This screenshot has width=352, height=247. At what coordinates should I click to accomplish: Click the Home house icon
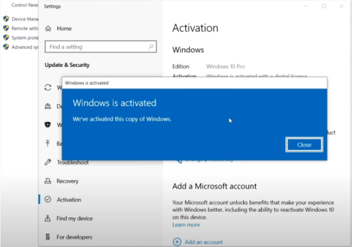(x=48, y=29)
